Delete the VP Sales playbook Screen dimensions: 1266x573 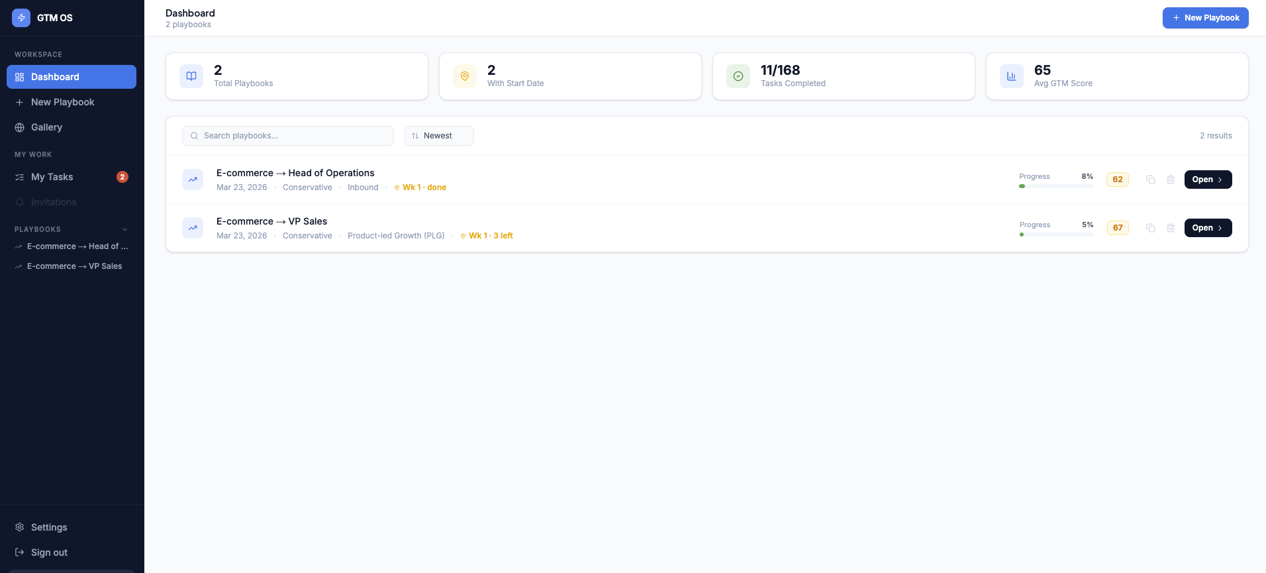[1171, 228]
